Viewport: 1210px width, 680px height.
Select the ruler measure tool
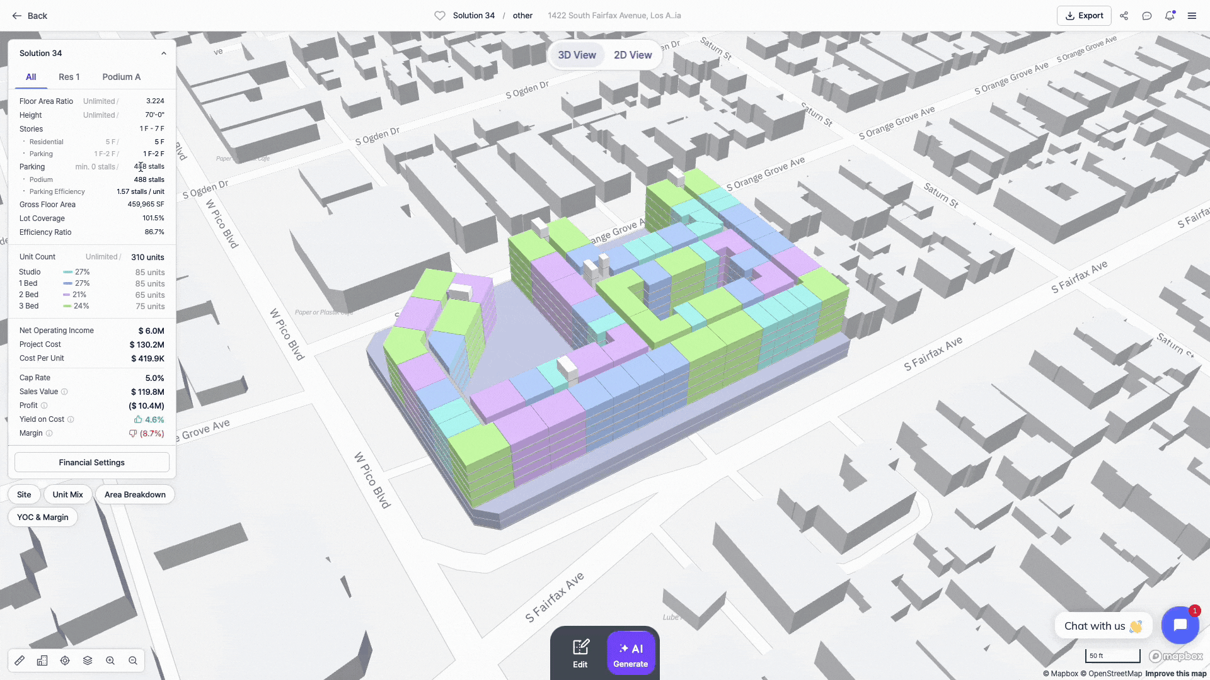click(20, 660)
